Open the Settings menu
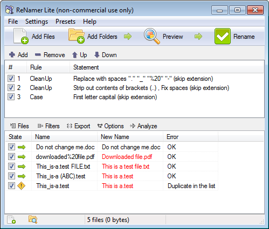 coord(37,22)
